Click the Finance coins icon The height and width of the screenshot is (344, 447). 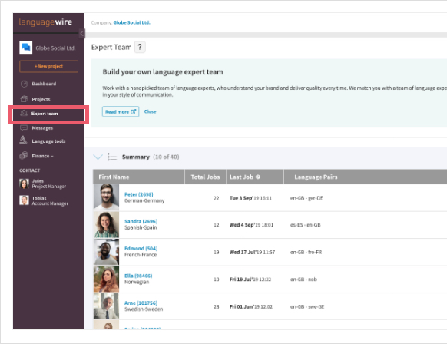[x=23, y=155]
